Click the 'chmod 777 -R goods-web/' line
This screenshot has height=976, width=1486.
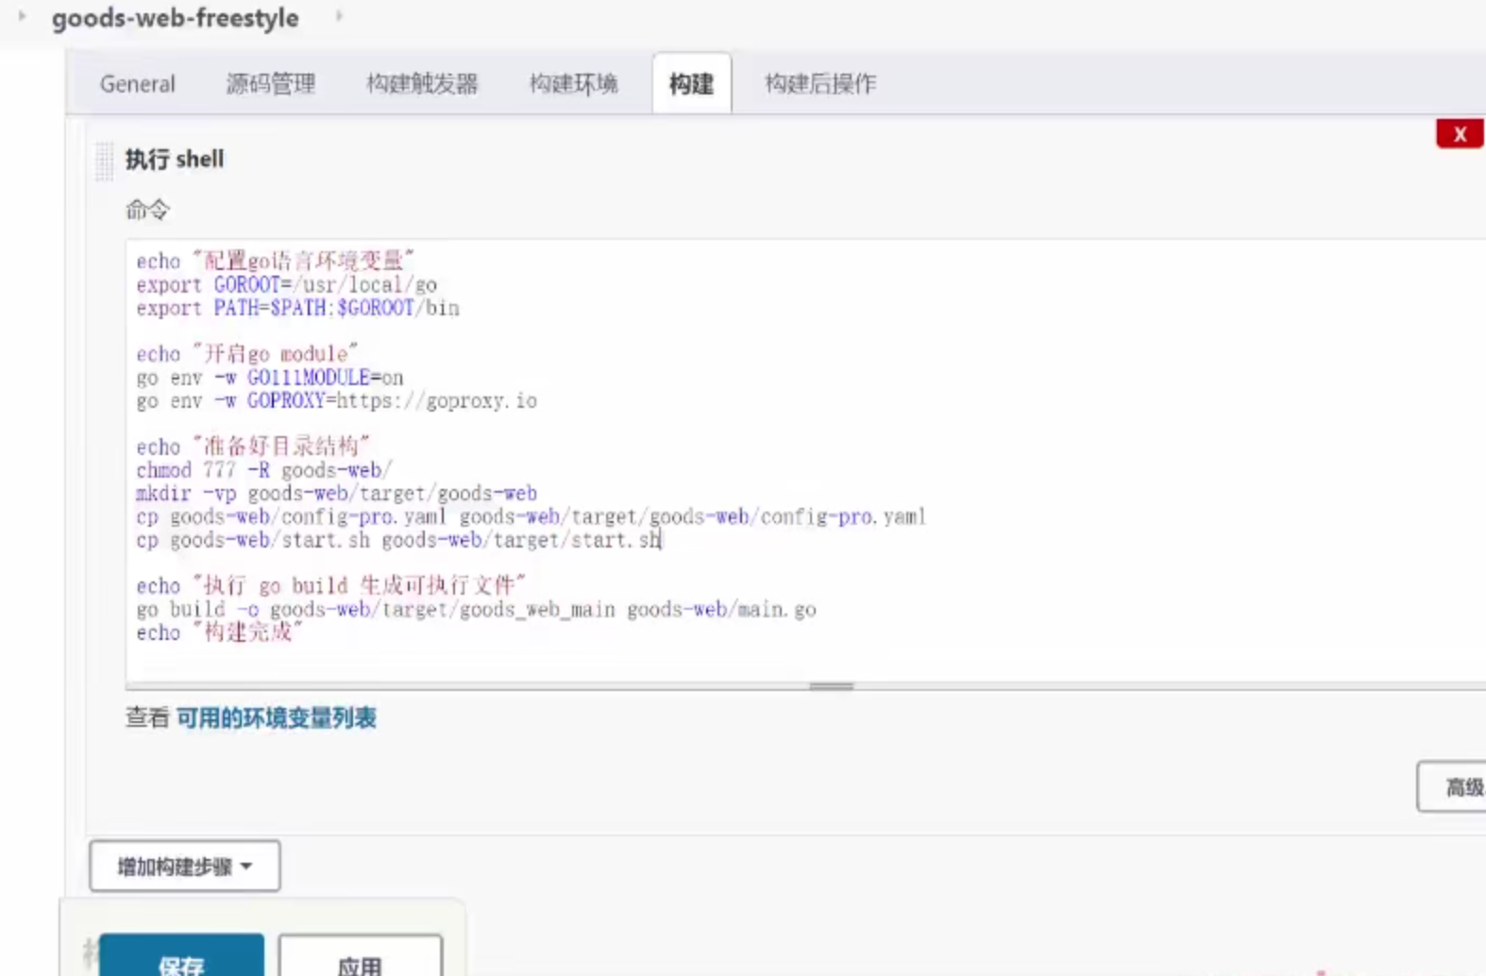tap(264, 470)
